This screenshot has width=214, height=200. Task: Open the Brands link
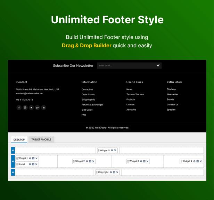point(171,99)
